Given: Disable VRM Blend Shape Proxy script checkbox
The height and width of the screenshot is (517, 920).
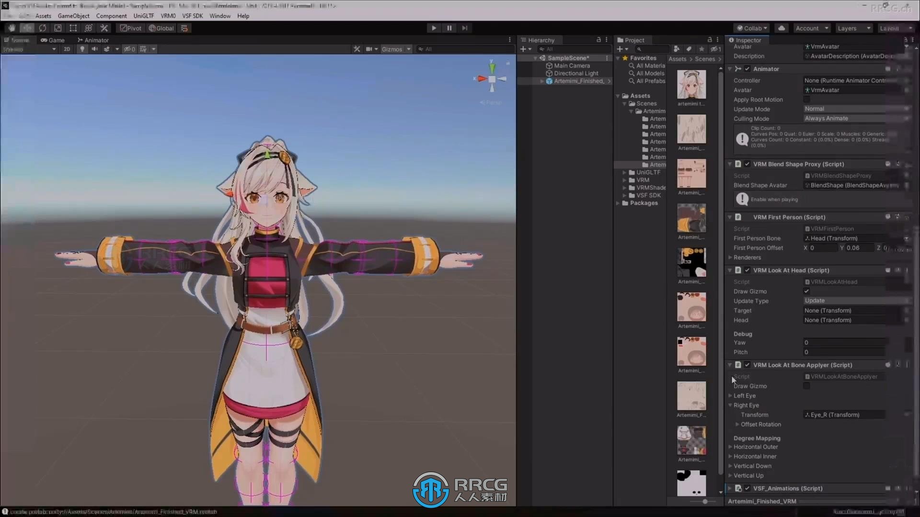Looking at the screenshot, I should point(747,164).
